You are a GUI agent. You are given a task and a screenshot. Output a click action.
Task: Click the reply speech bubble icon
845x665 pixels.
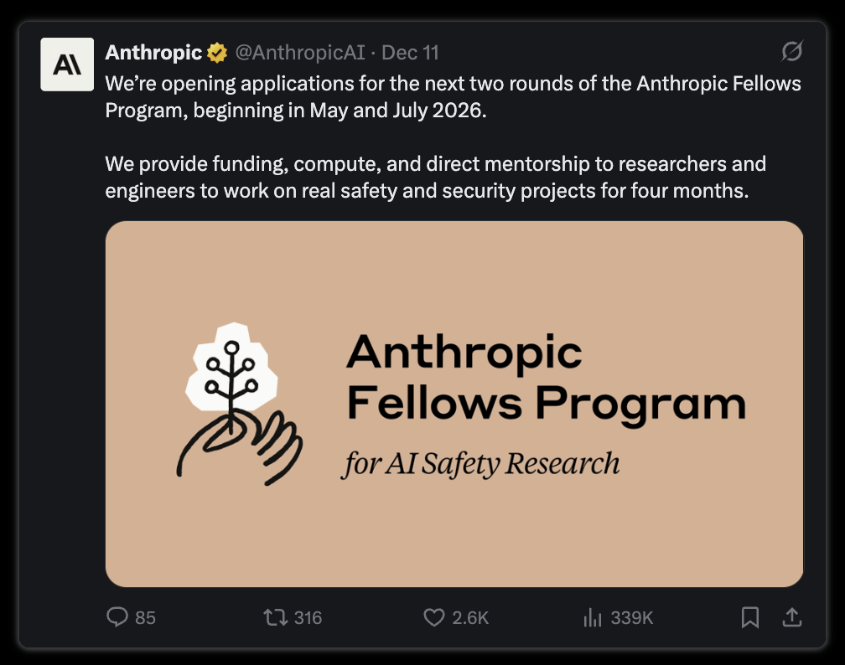[x=117, y=617]
